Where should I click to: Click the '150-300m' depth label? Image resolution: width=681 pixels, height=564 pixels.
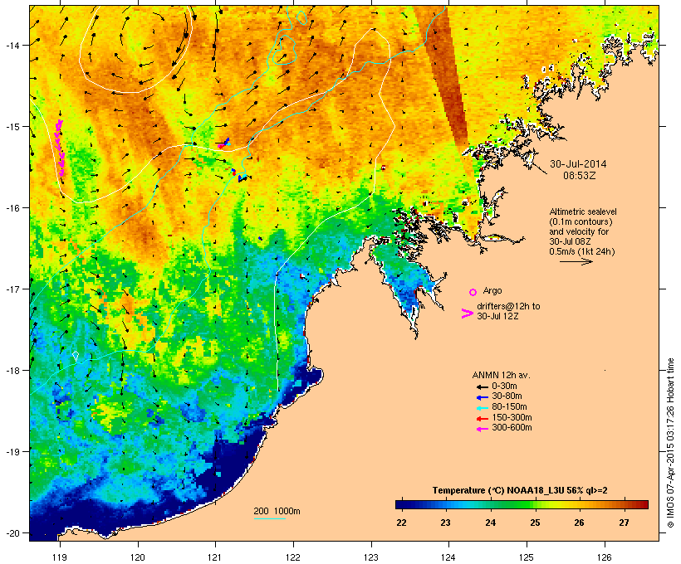[512, 417]
